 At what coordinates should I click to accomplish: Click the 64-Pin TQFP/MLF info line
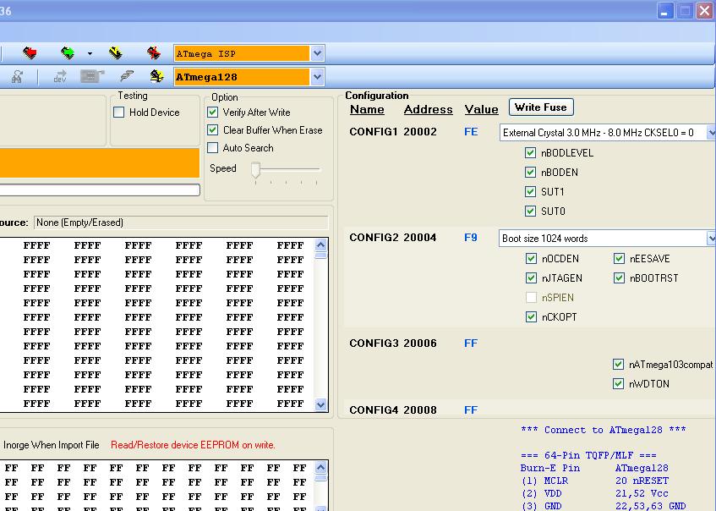(x=588, y=456)
